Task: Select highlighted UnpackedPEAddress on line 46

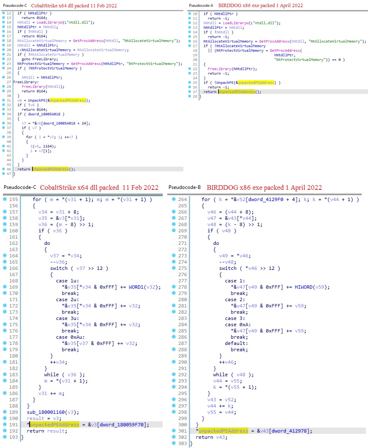Action: coord(51,169)
